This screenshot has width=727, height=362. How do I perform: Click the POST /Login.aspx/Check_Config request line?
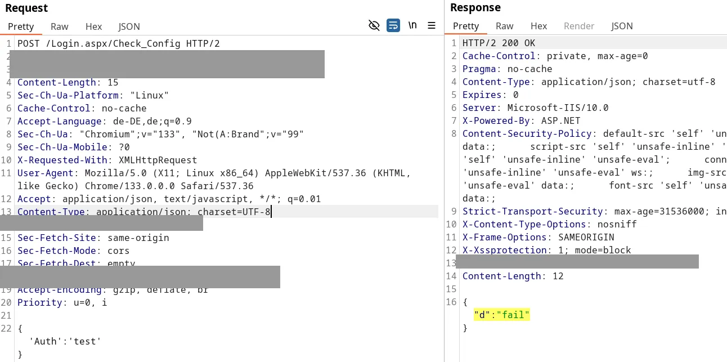click(118, 44)
